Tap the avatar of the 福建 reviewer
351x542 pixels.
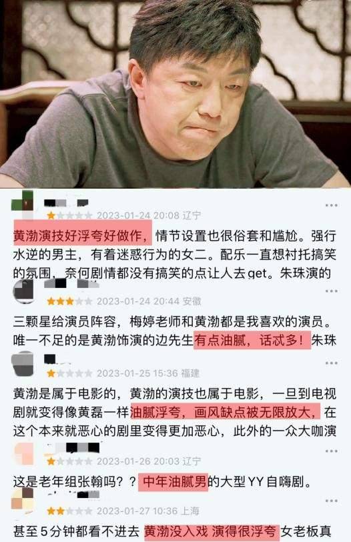pos(23,363)
